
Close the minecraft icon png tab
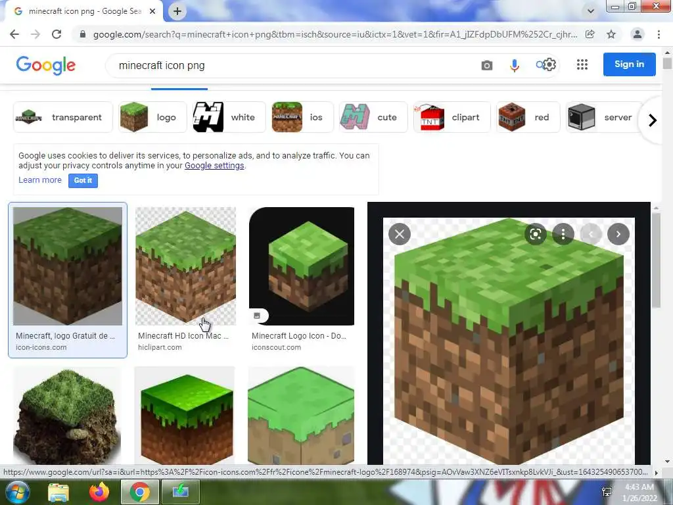[152, 11]
